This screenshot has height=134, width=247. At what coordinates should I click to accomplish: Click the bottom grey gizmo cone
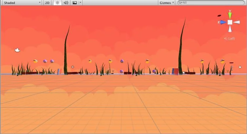coord(230,29)
